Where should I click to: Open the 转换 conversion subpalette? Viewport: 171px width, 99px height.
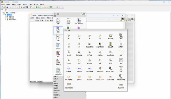click(121, 36)
